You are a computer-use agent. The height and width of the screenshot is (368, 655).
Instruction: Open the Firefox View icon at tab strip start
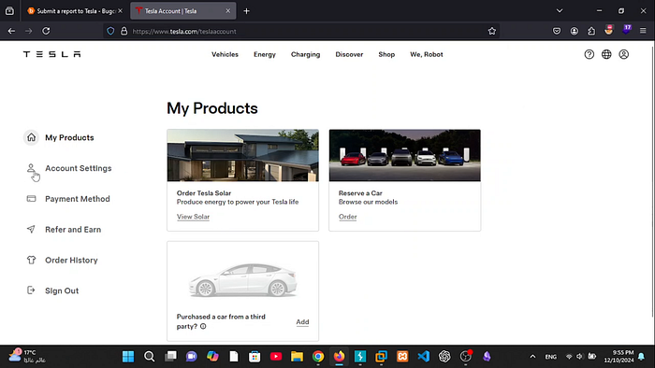click(9, 11)
